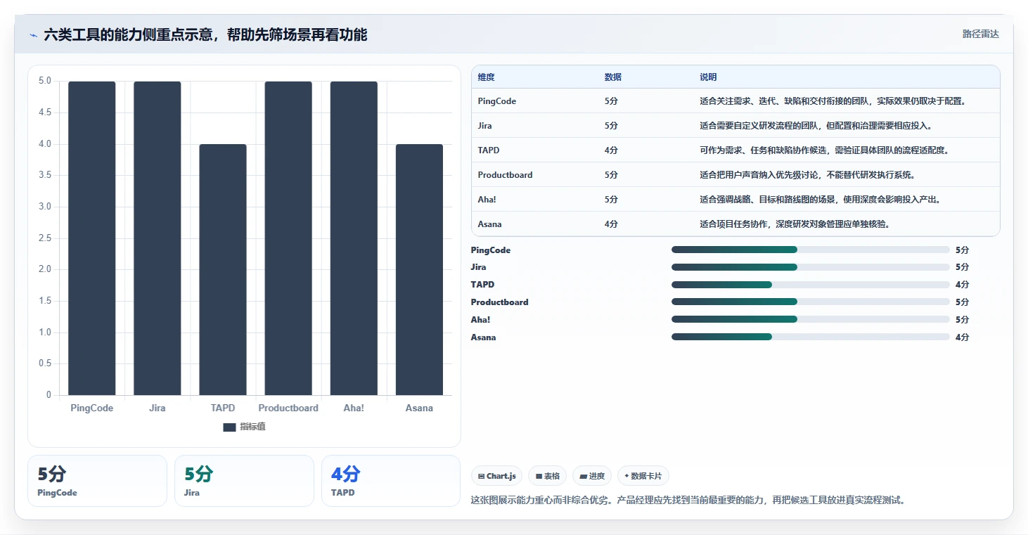Click the description starting 适合需要自定义研发流程
Screen dimensions: 1028x535
pyautogui.click(x=816, y=126)
